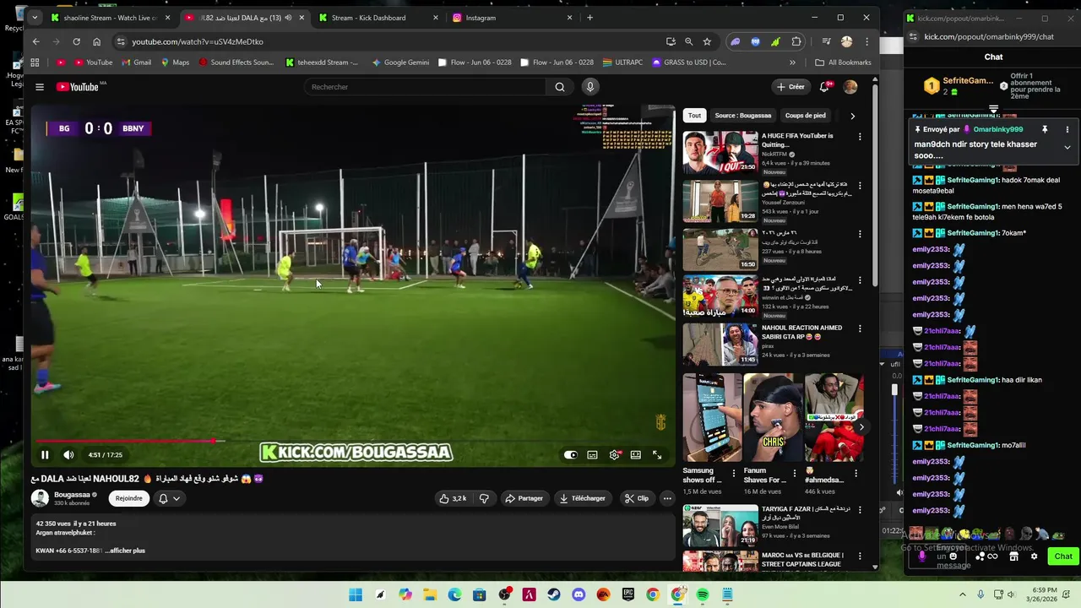Viewport: 1081px width, 608px height.
Task: Open the NAHOUL REACTION AHMED SABIRI video
Action: pyautogui.click(x=720, y=345)
